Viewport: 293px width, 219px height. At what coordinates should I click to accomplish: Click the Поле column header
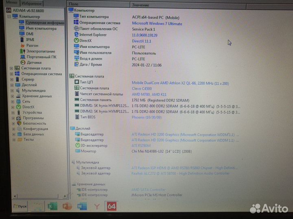[x=98, y=4]
